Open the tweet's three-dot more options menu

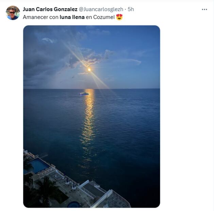tap(204, 10)
